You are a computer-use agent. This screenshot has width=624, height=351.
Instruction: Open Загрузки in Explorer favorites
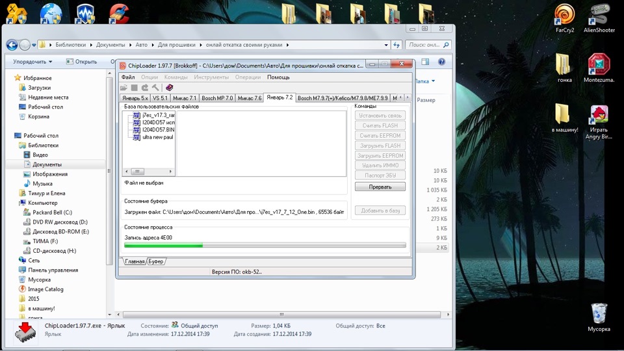tap(39, 88)
